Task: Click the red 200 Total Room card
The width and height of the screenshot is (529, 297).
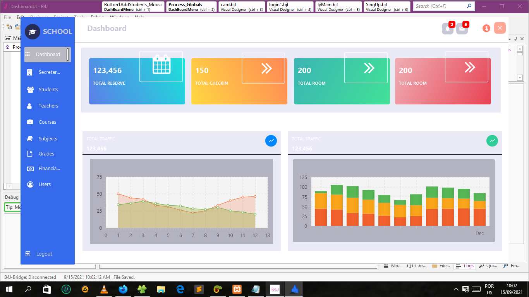Action: coord(443,81)
